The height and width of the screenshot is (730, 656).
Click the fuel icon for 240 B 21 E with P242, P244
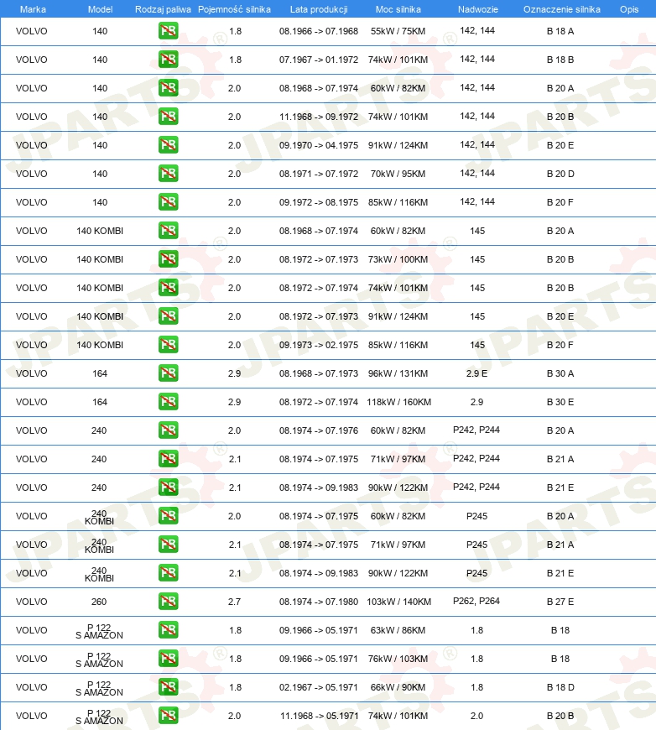pos(168,488)
